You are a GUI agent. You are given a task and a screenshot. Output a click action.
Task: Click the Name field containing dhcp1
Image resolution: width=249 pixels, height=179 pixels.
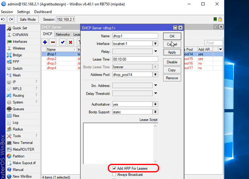point(135,36)
